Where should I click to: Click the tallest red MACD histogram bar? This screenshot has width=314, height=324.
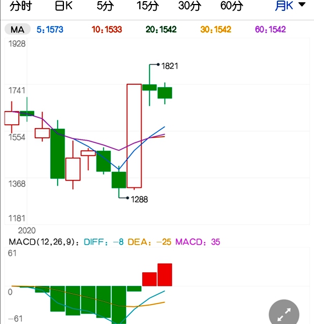tap(165, 274)
